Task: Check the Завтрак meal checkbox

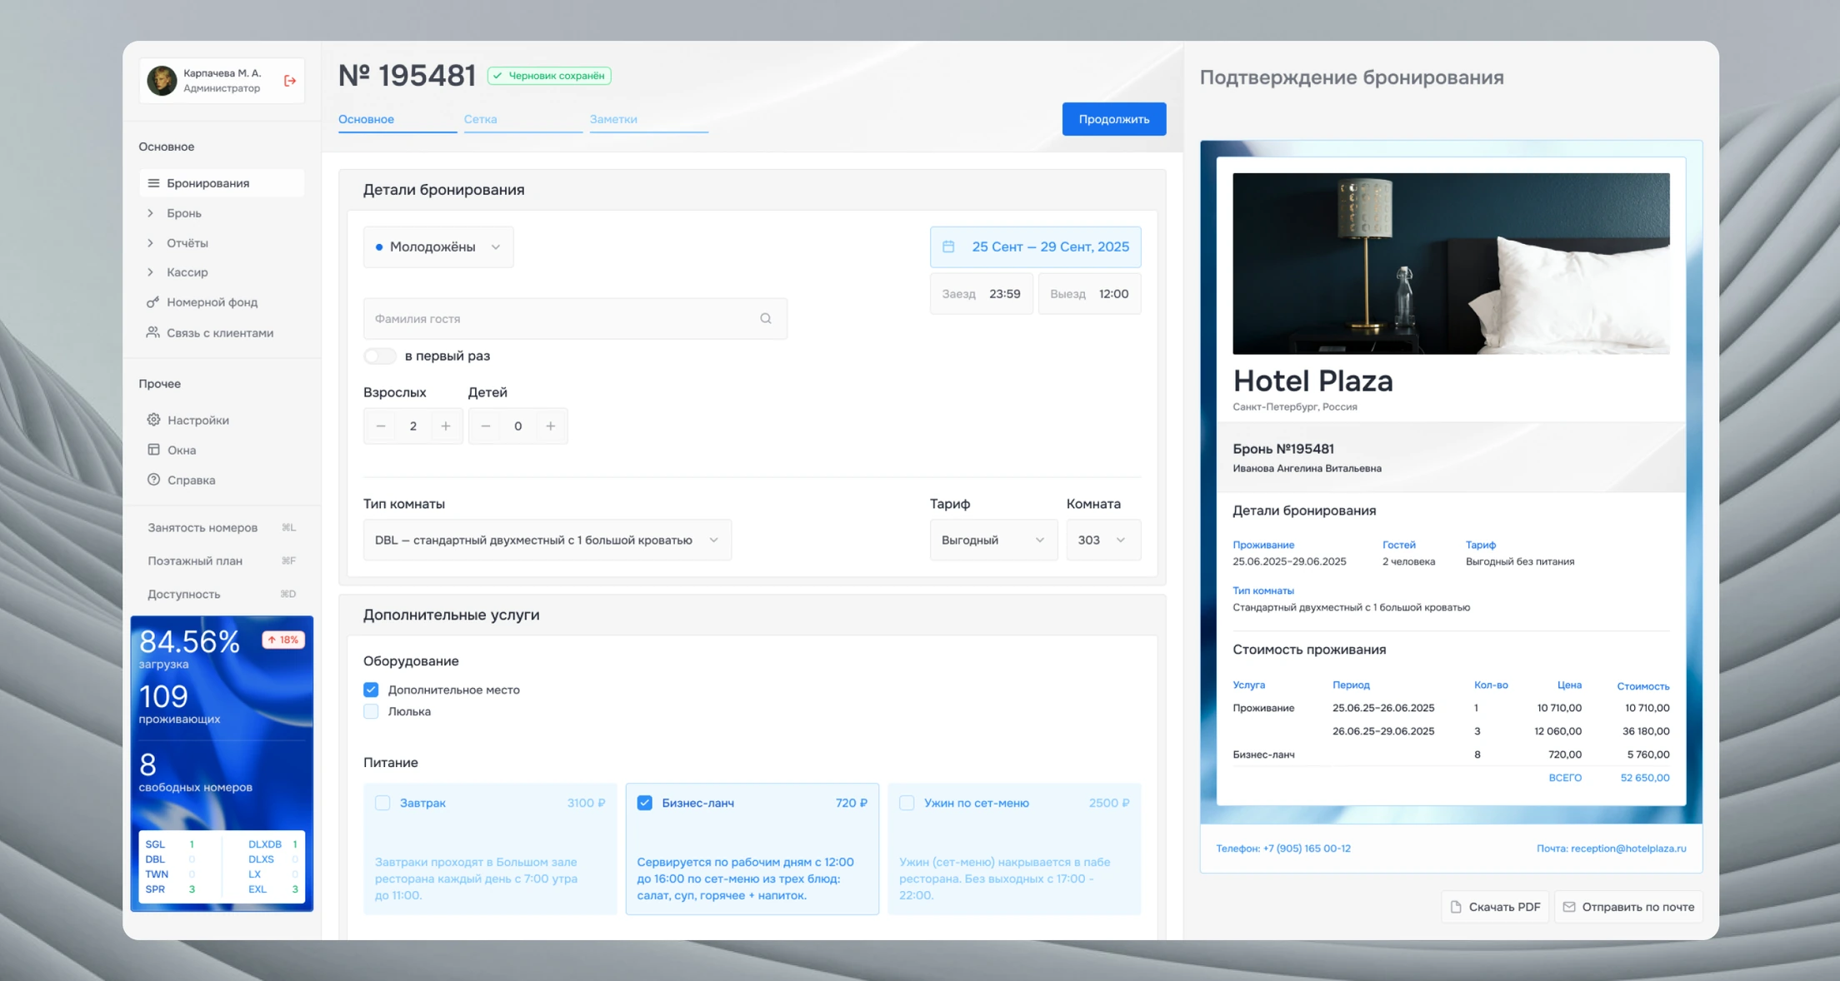Action: tap(382, 803)
